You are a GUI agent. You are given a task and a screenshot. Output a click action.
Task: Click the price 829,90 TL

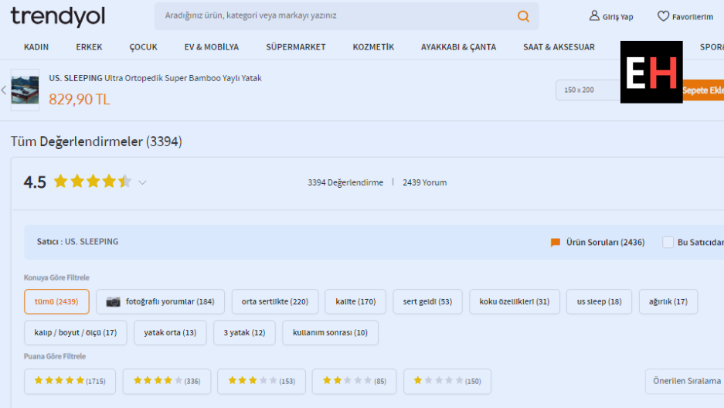(x=80, y=99)
